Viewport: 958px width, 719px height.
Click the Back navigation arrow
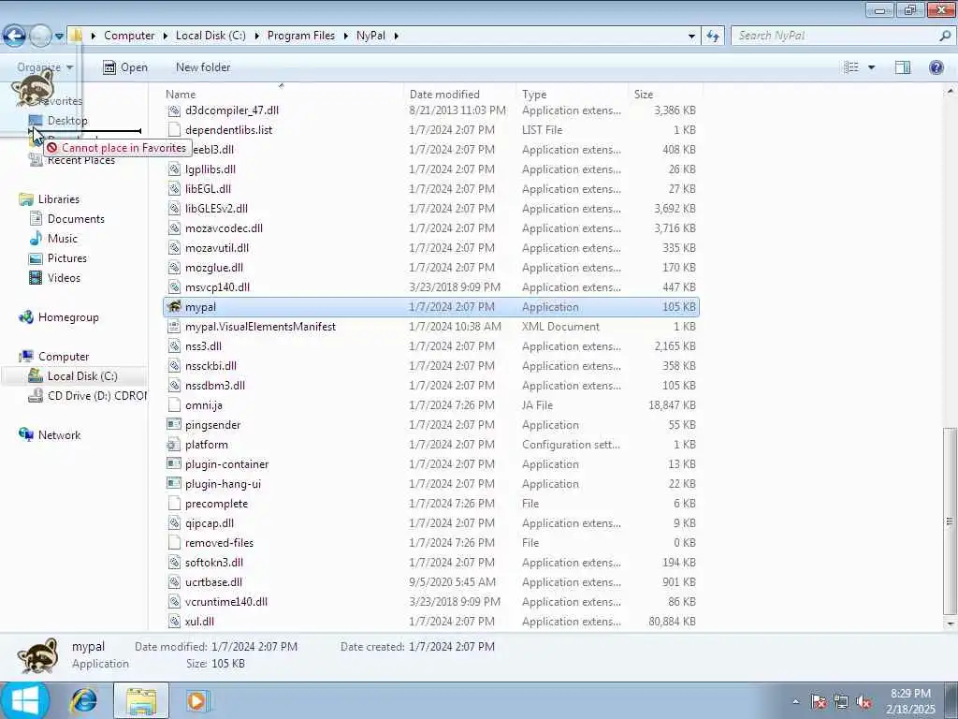point(15,36)
